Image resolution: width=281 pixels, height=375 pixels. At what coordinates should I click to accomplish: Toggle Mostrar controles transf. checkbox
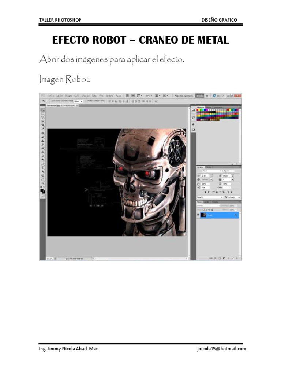tap(86, 101)
